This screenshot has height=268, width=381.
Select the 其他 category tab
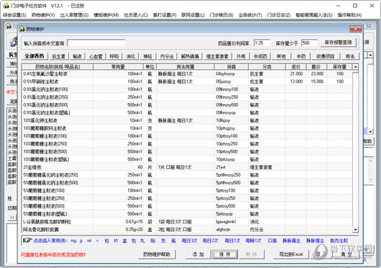click(x=281, y=57)
